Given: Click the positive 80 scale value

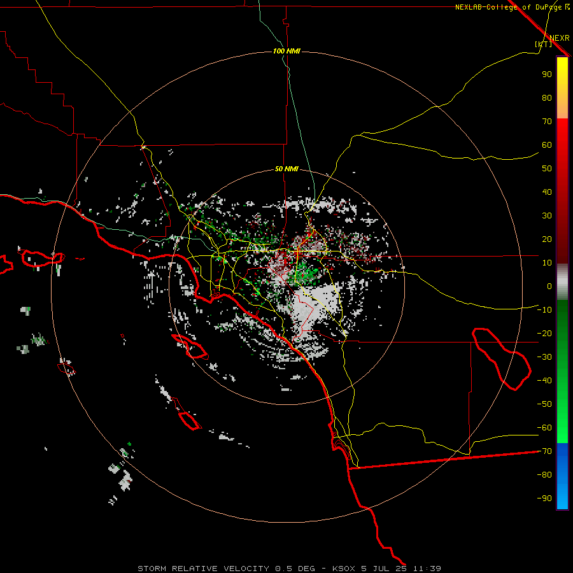Looking at the screenshot, I should pyautogui.click(x=547, y=97).
